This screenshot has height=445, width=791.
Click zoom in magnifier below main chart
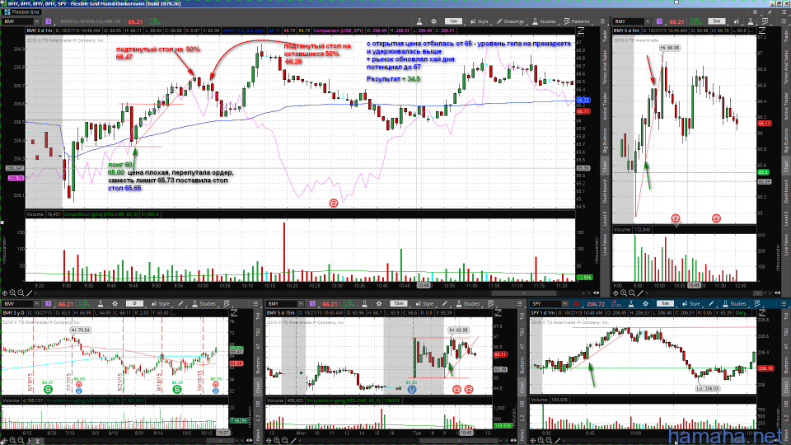pyautogui.click(x=12, y=293)
